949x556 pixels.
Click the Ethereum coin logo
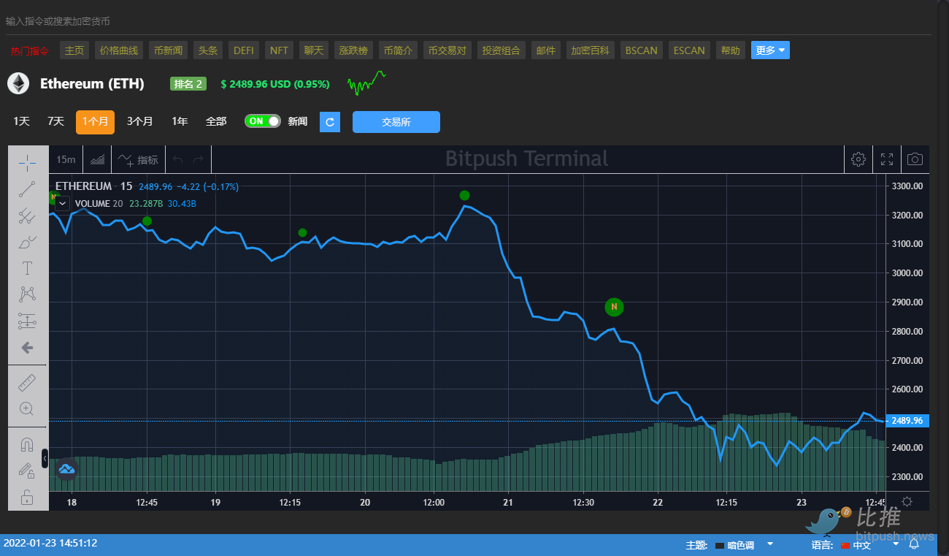point(18,83)
